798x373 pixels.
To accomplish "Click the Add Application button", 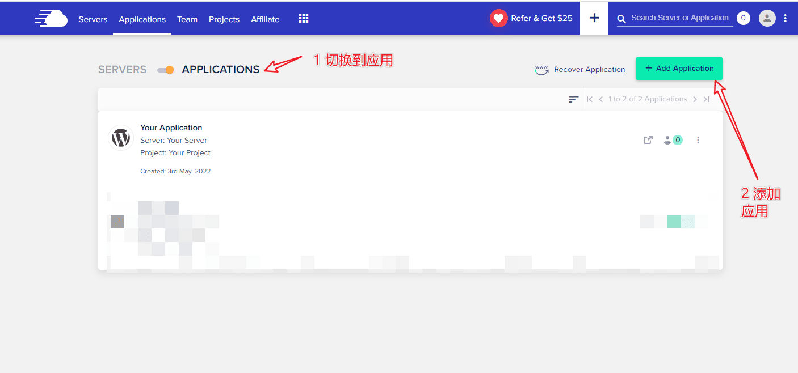I will (679, 68).
